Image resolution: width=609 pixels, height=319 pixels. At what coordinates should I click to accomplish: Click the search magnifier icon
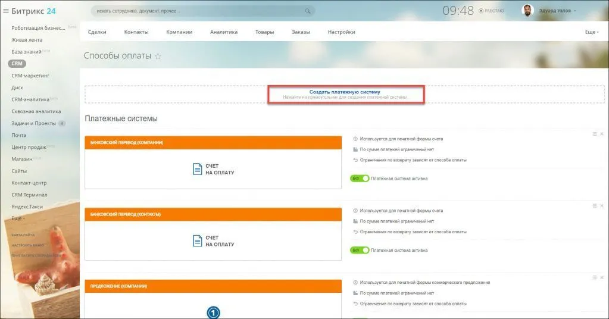(308, 11)
